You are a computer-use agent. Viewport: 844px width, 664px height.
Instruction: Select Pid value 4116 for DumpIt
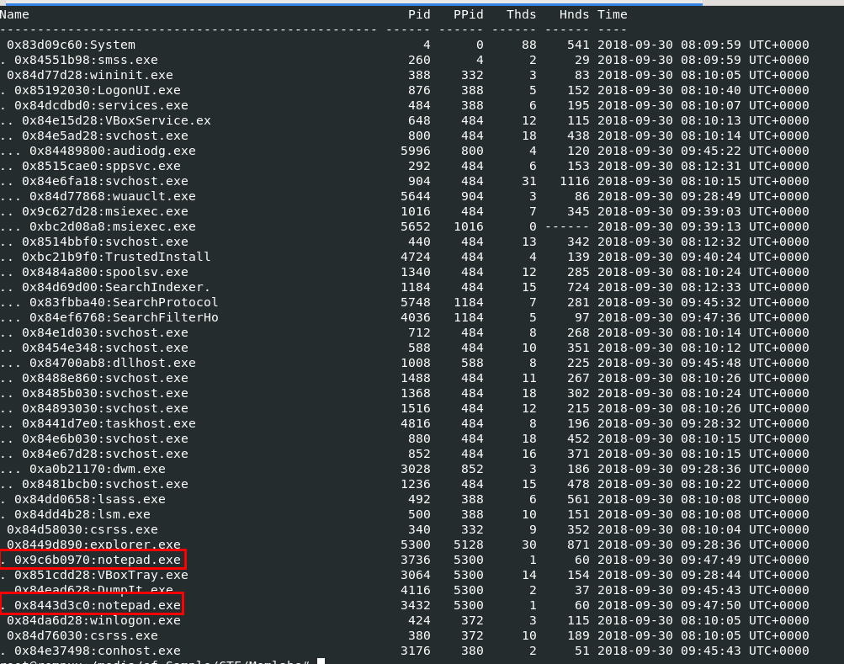(x=416, y=590)
